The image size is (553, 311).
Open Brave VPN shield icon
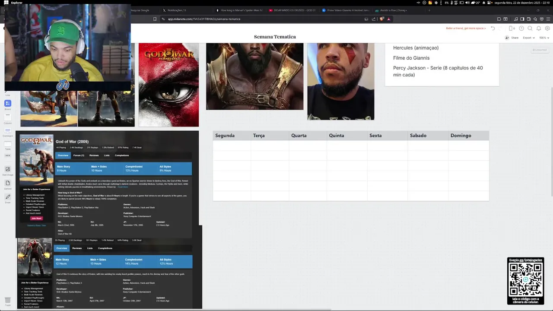click(x=541, y=19)
